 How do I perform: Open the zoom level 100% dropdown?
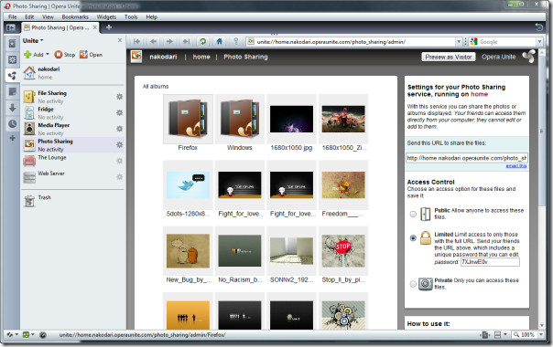[541, 335]
